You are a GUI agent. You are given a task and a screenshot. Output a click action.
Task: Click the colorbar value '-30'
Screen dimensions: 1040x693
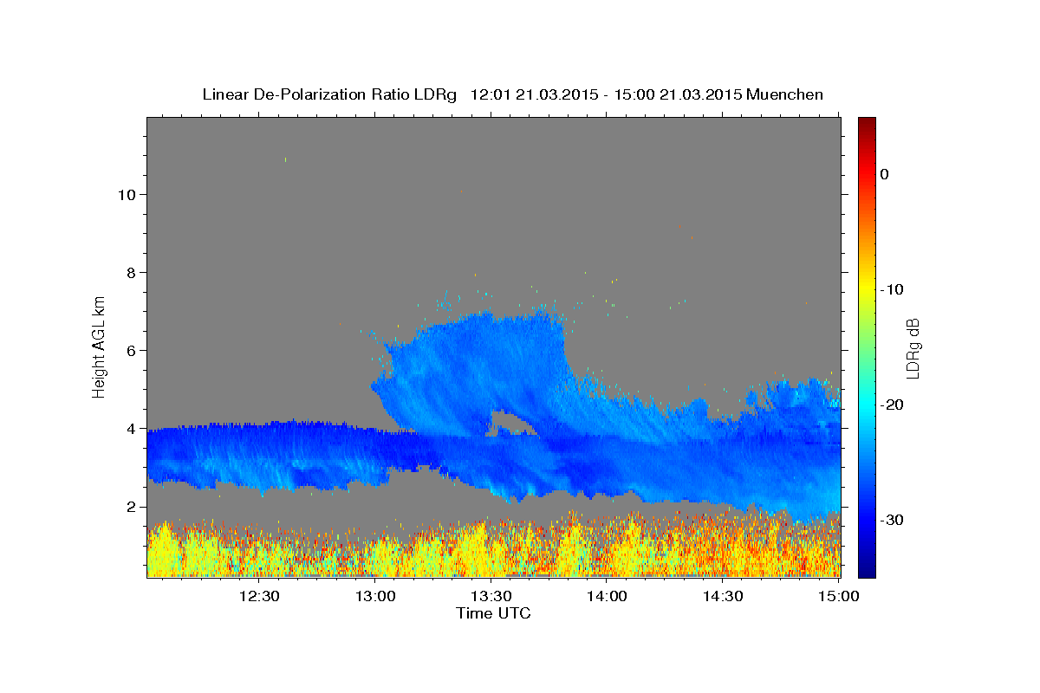click(x=894, y=520)
